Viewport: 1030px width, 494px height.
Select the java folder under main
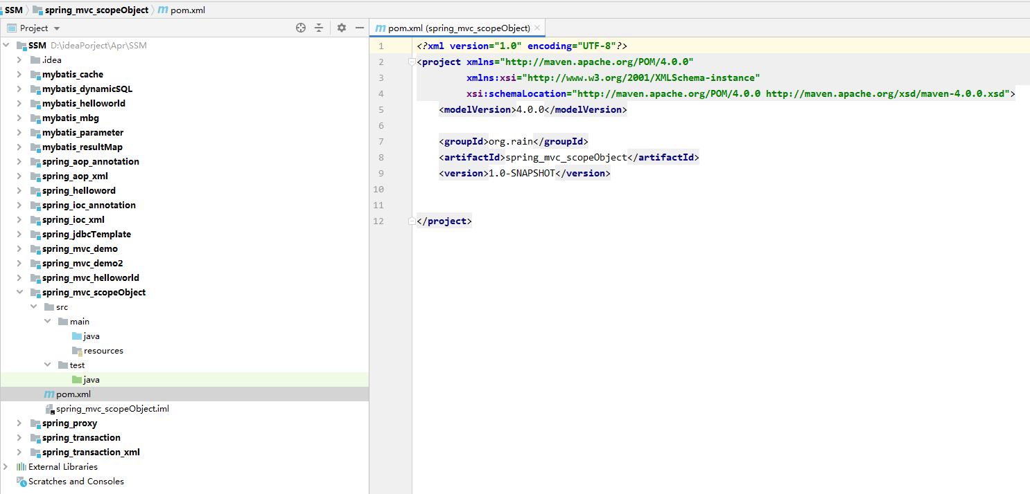point(91,336)
